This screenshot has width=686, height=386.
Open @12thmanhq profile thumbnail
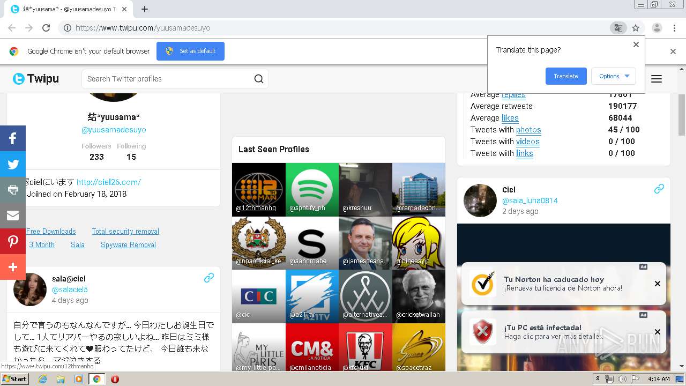point(259,190)
